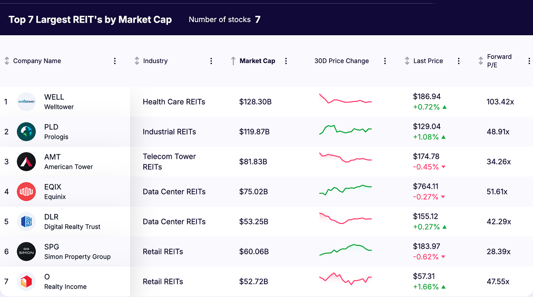Sort by the Market Cap column header

click(x=257, y=61)
